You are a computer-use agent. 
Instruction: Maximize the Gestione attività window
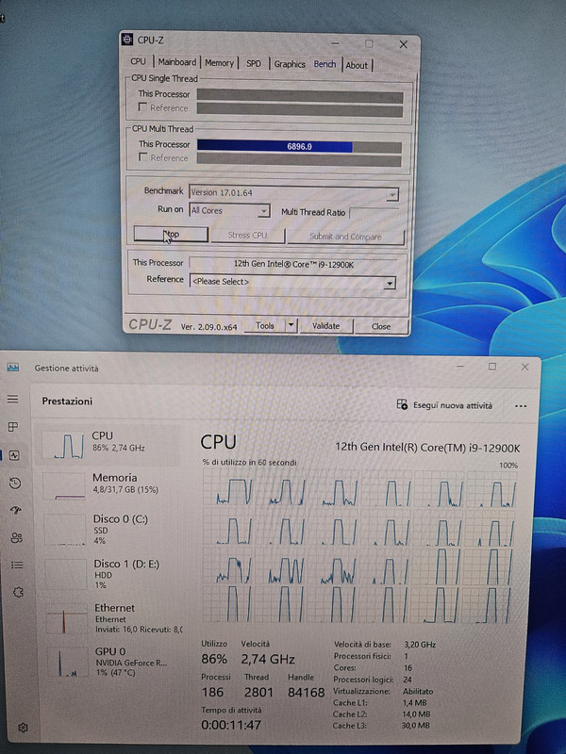tap(491, 367)
